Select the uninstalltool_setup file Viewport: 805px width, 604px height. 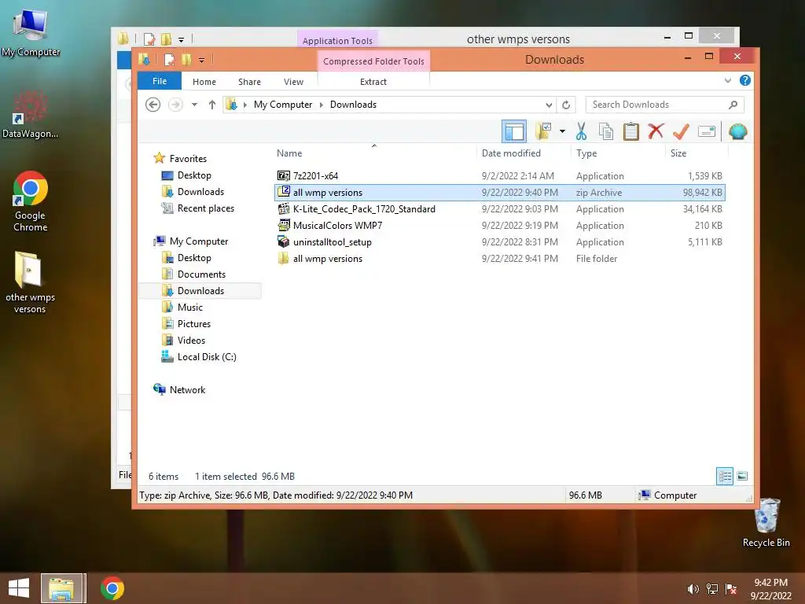click(499, 242)
